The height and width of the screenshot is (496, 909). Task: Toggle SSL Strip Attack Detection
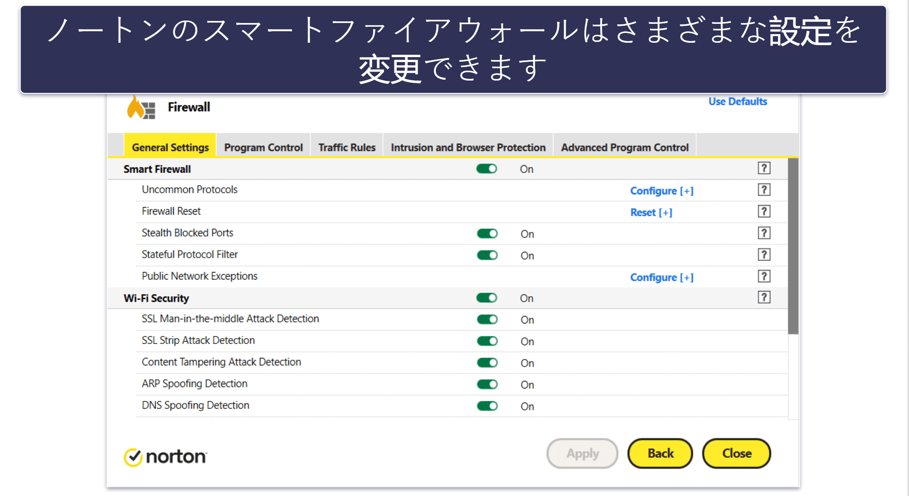[x=487, y=341]
